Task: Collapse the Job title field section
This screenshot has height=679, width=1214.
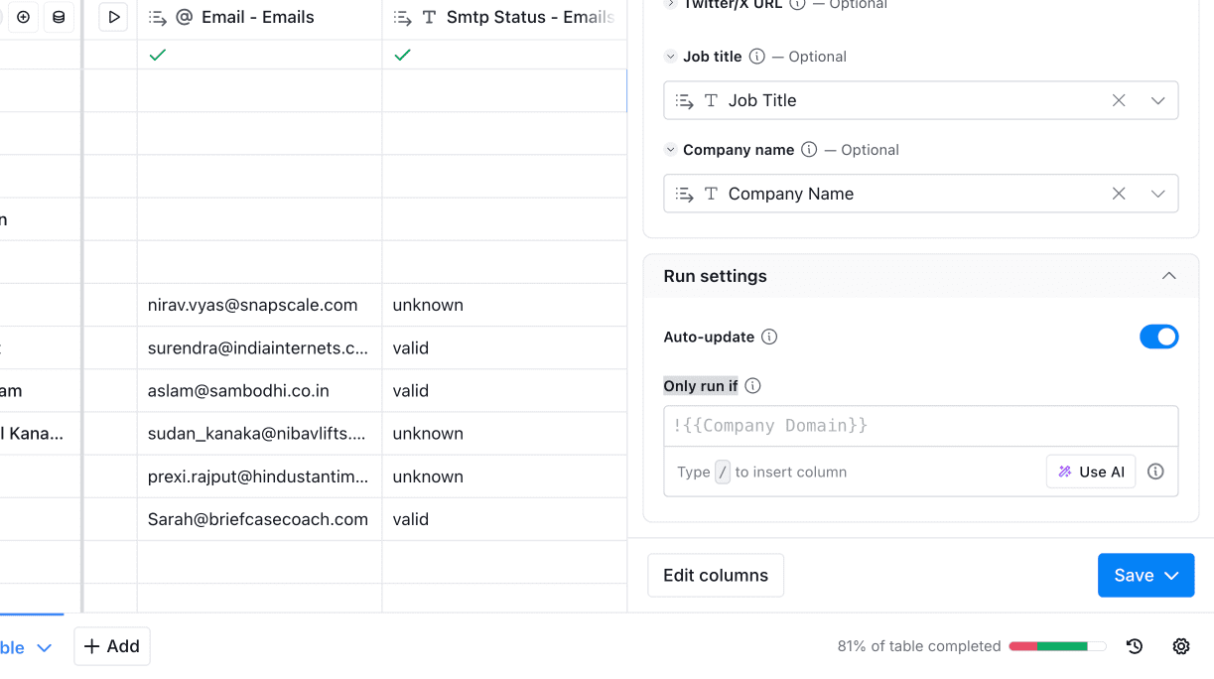Action: click(671, 57)
